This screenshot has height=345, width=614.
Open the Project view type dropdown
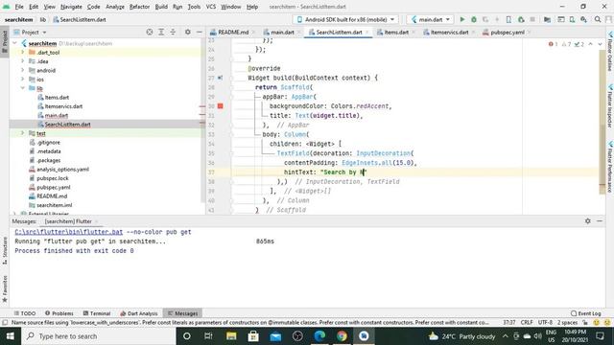30,32
